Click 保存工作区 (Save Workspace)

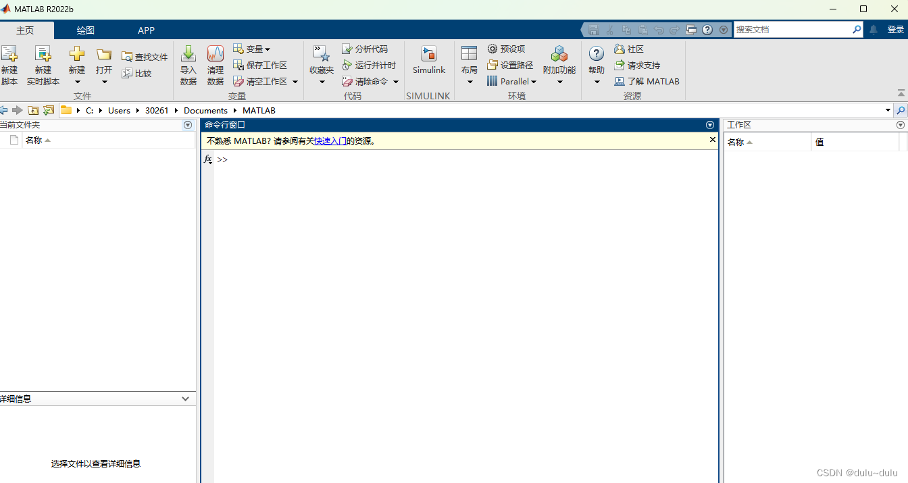(260, 65)
